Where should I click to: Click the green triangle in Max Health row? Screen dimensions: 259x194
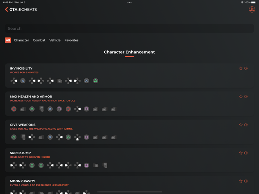coord(32,109)
